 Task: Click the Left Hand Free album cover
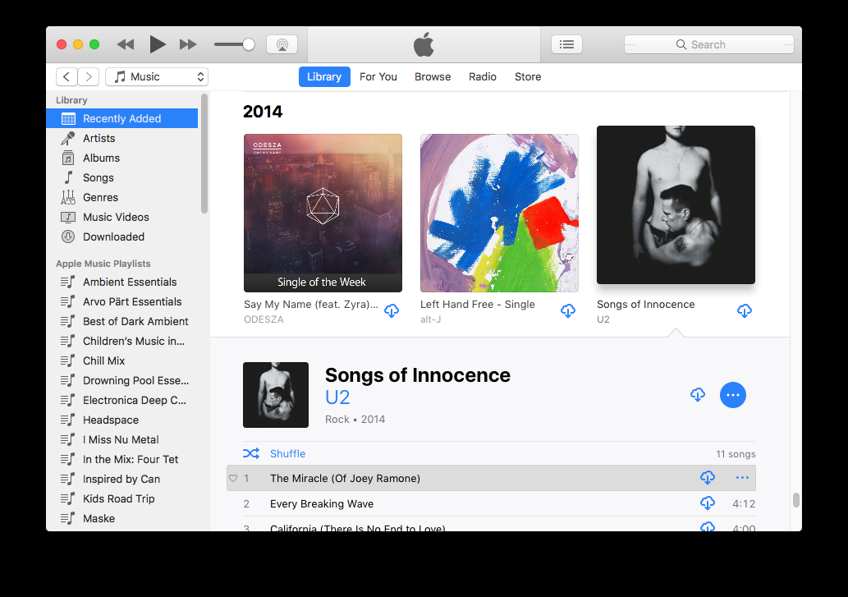(499, 213)
